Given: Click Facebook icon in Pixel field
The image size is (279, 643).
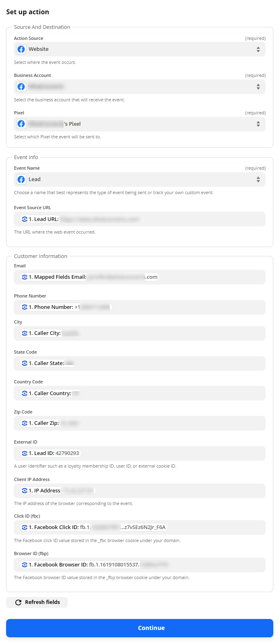Looking at the screenshot, I should [21, 124].
